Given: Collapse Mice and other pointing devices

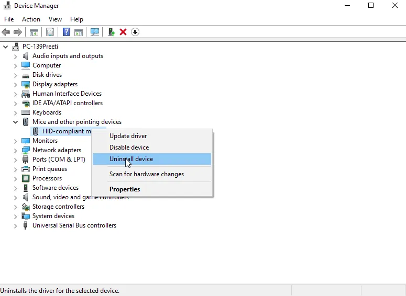Looking at the screenshot, I should [16, 122].
